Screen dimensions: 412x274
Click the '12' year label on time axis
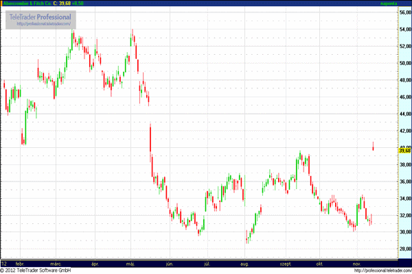click(x=5, y=262)
